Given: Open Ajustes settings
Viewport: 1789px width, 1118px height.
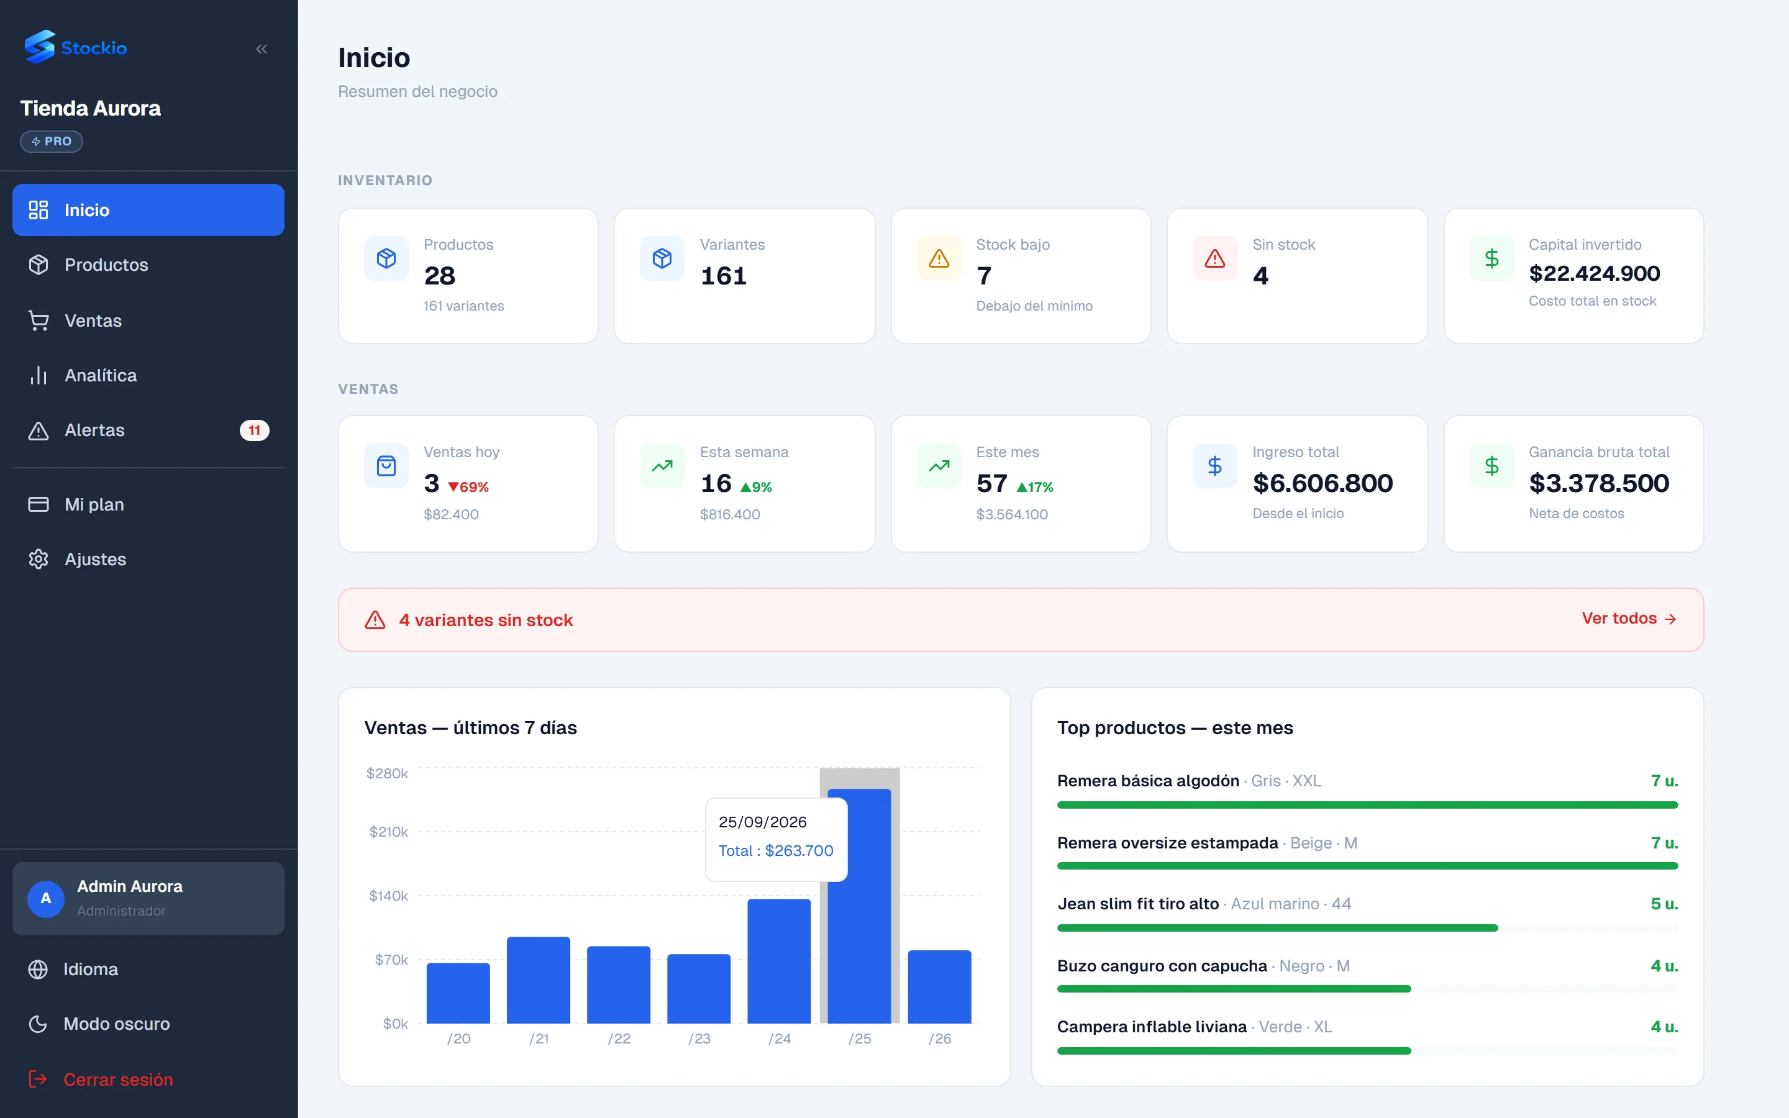Looking at the screenshot, I should pyautogui.click(x=148, y=559).
